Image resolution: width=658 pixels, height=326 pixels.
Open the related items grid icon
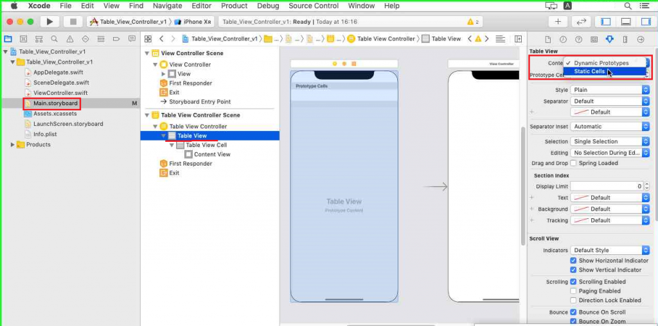click(x=148, y=39)
